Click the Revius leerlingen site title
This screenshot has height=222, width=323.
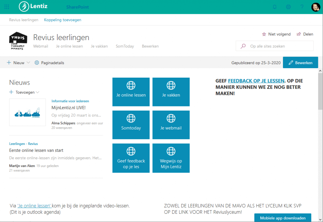click(61, 37)
